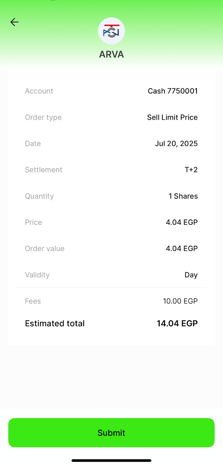
Task: Tap the 4.04 EGP price value
Action: (x=182, y=222)
